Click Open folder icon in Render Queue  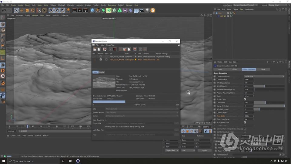(x=95, y=49)
